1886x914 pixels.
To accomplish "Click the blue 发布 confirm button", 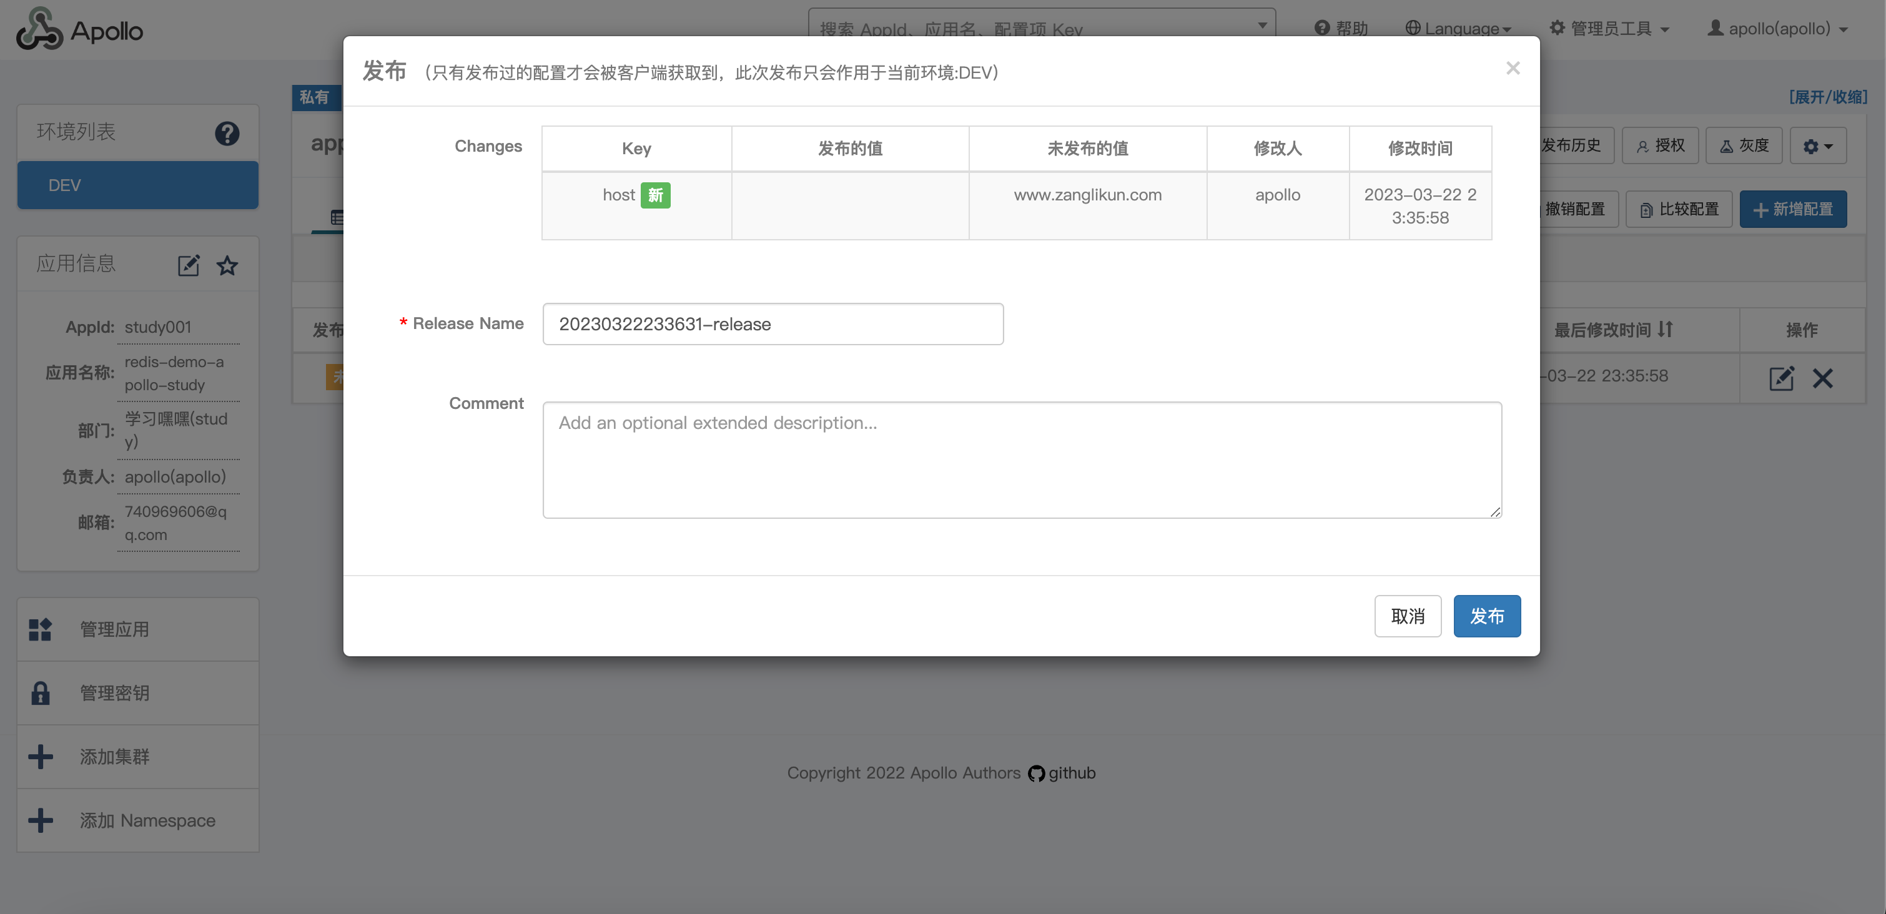I will 1486,616.
